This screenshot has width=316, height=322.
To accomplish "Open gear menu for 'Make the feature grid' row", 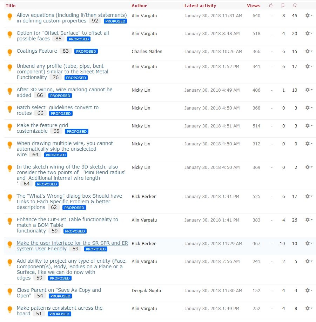I will [309, 126].
